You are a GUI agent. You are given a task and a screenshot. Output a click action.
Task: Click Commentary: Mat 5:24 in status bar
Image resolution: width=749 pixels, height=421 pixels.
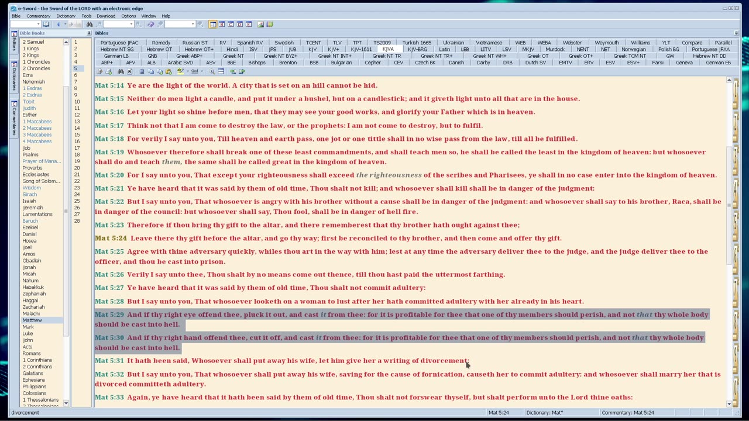[627, 413]
